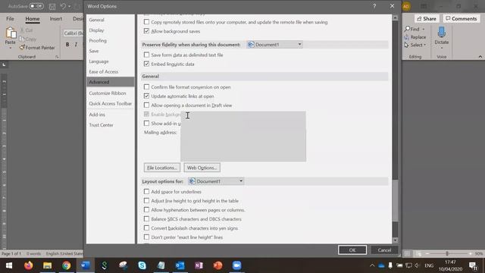Screen dimensions: 485x273
Task: Click the zoom slider handle in status bar
Action: (447, 253)
